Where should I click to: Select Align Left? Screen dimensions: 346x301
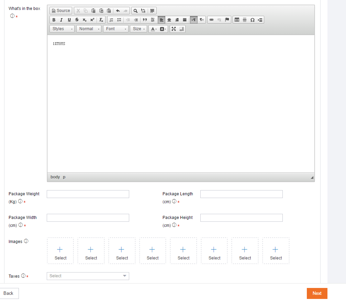pyautogui.click(x=161, y=20)
